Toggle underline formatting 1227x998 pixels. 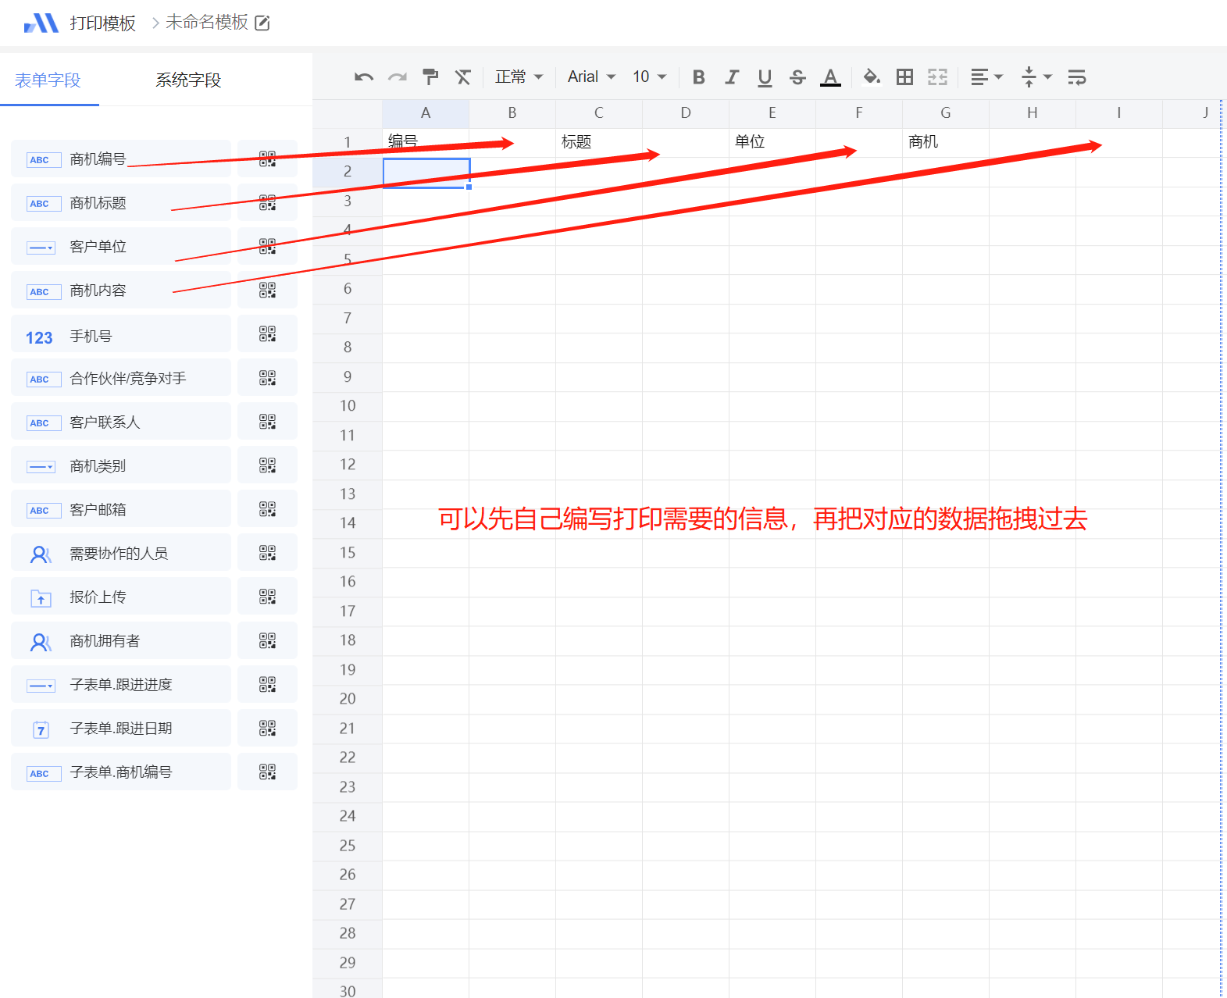[765, 77]
